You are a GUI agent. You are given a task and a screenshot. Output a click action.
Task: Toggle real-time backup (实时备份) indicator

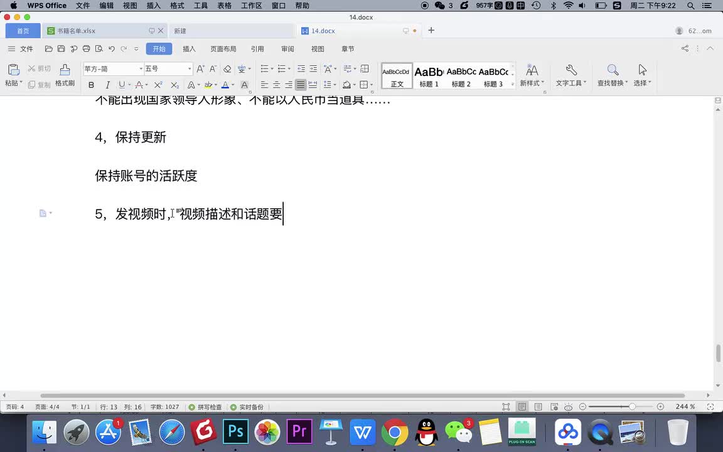(x=247, y=407)
